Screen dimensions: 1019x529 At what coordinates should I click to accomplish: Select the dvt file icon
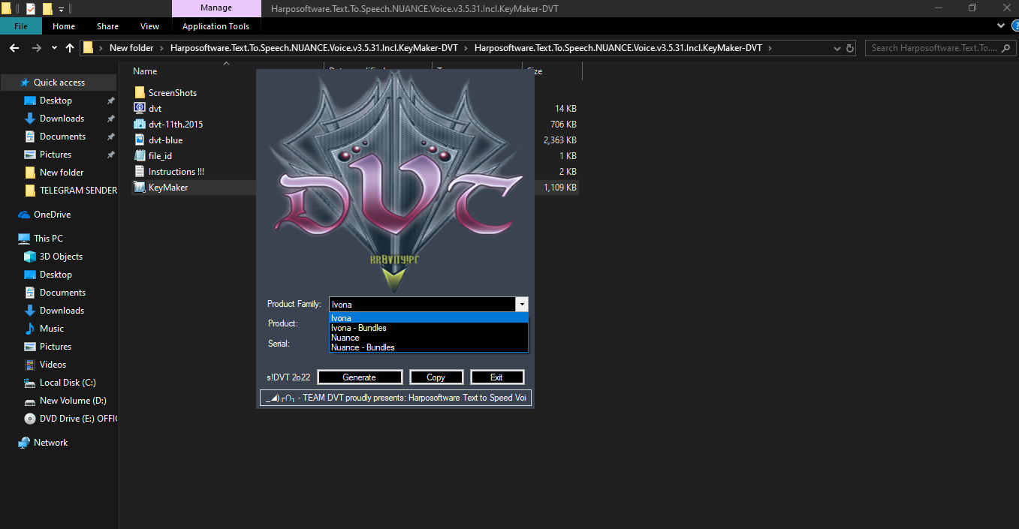(x=140, y=108)
